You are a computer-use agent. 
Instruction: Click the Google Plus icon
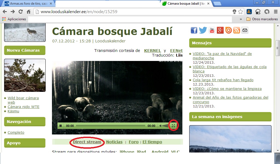click(x=220, y=30)
